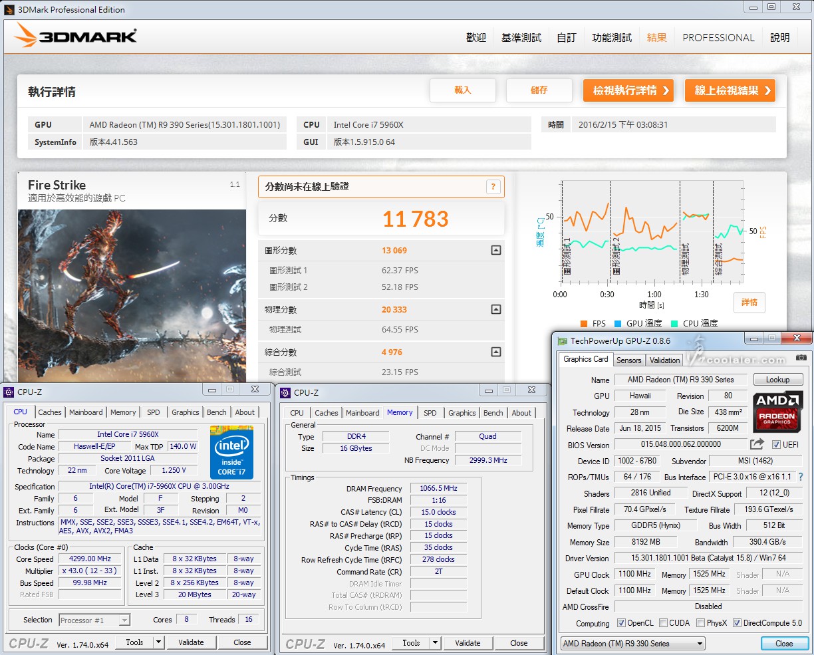814x655 pixels.
Task: Toggle the OpenCL checkbox
Action: pos(621,623)
